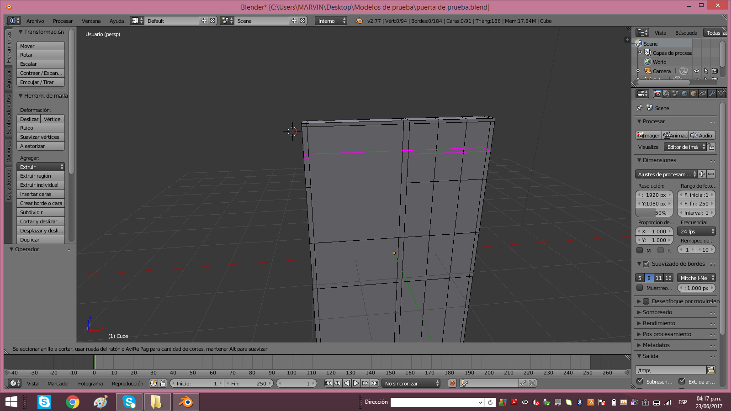This screenshot has height=411, width=731.
Task: Expand the Sombreado panel
Action: tap(657, 312)
